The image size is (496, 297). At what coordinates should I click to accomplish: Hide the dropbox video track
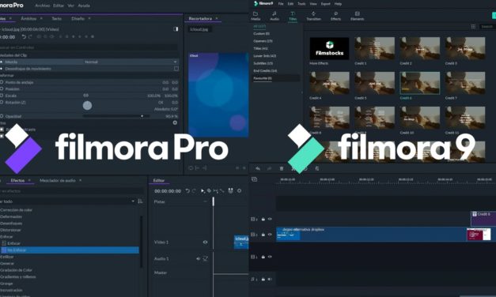270,235
